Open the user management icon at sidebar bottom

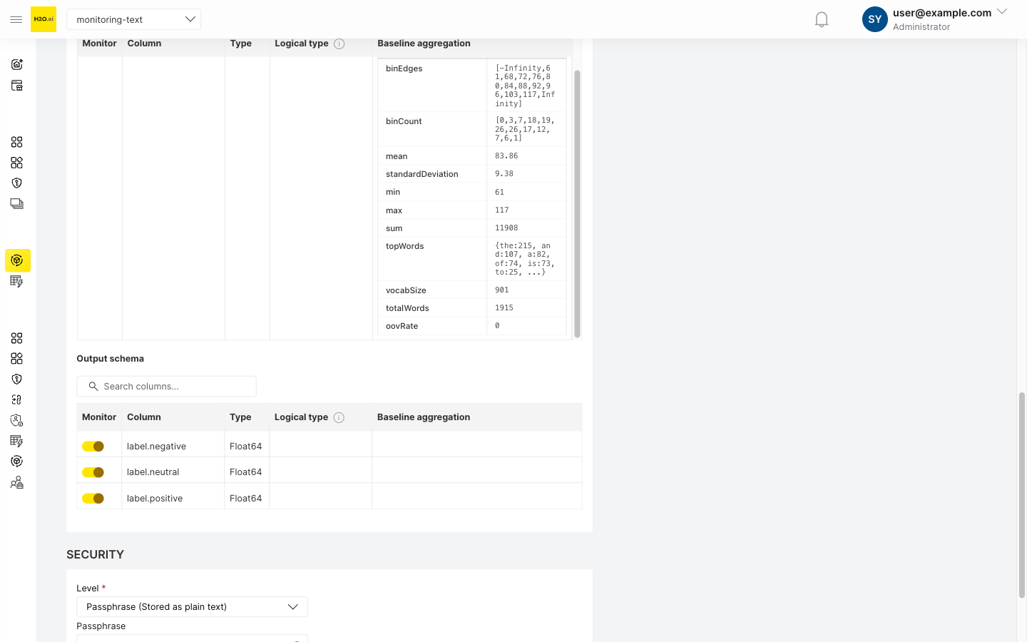17,482
